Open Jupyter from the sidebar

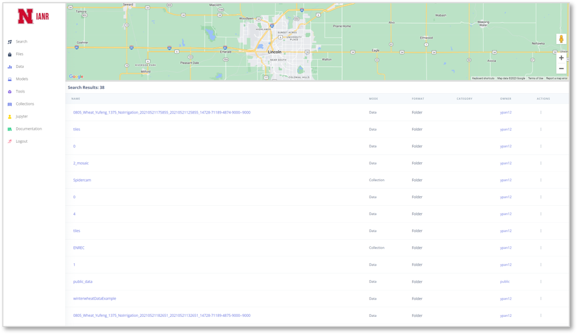22,116
